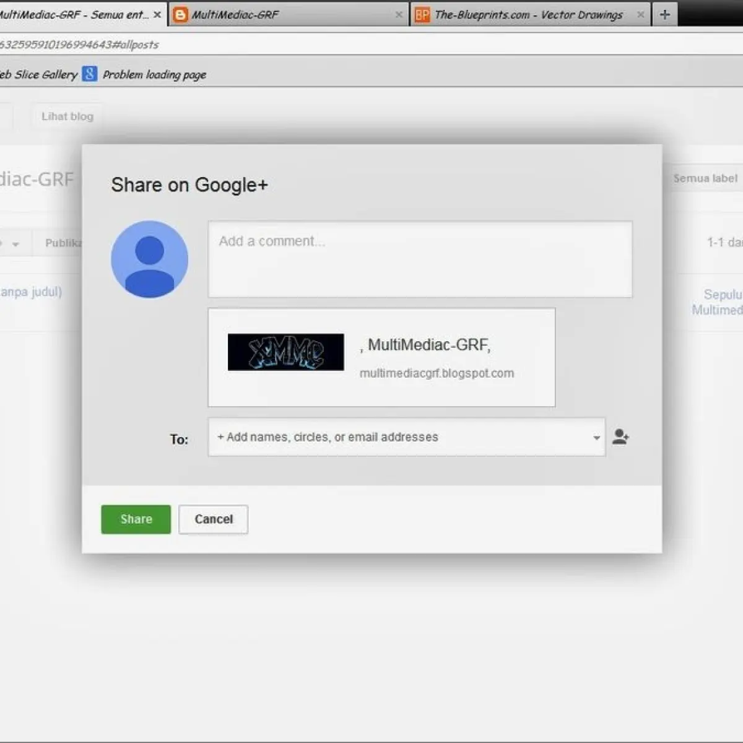Close the MultiMediac-GRF Semua entri tab
743x743 pixels.
coord(157,14)
